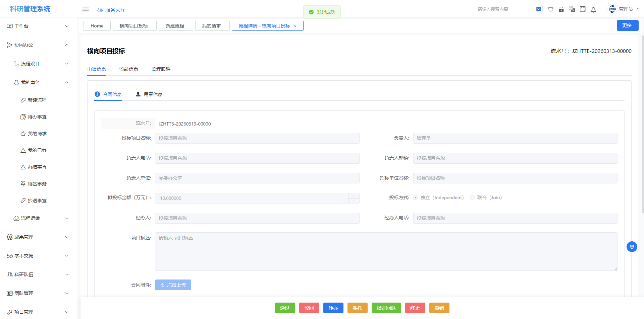
Task: Select the 独立 (Independent) radio option
Action: coord(416,197)
